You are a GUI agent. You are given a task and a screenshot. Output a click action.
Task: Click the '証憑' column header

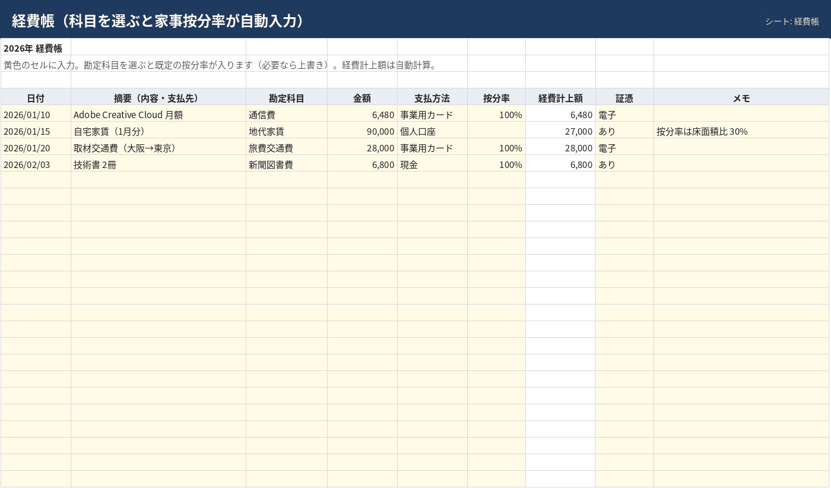point(624,97)
